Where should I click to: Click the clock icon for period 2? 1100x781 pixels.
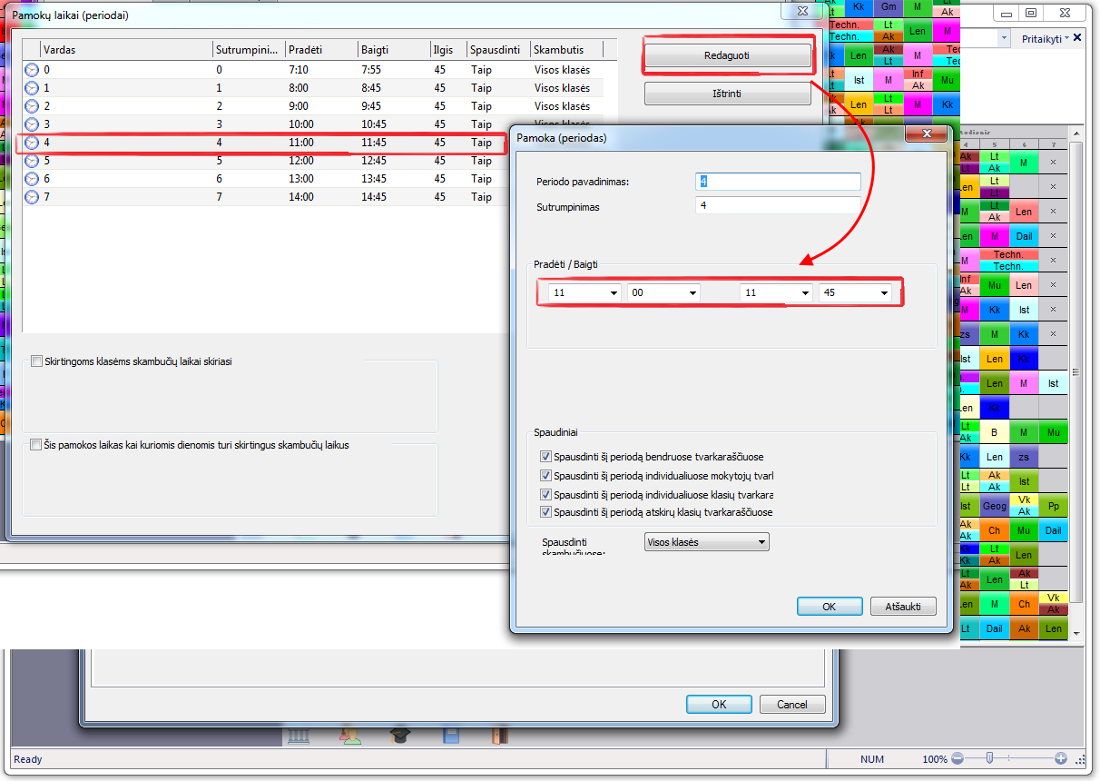click(x=32, y=106)
